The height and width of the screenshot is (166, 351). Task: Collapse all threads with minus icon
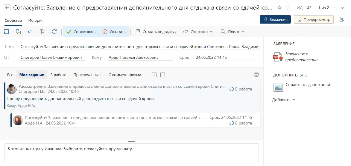pyautogui.click(x=162, y=75)
